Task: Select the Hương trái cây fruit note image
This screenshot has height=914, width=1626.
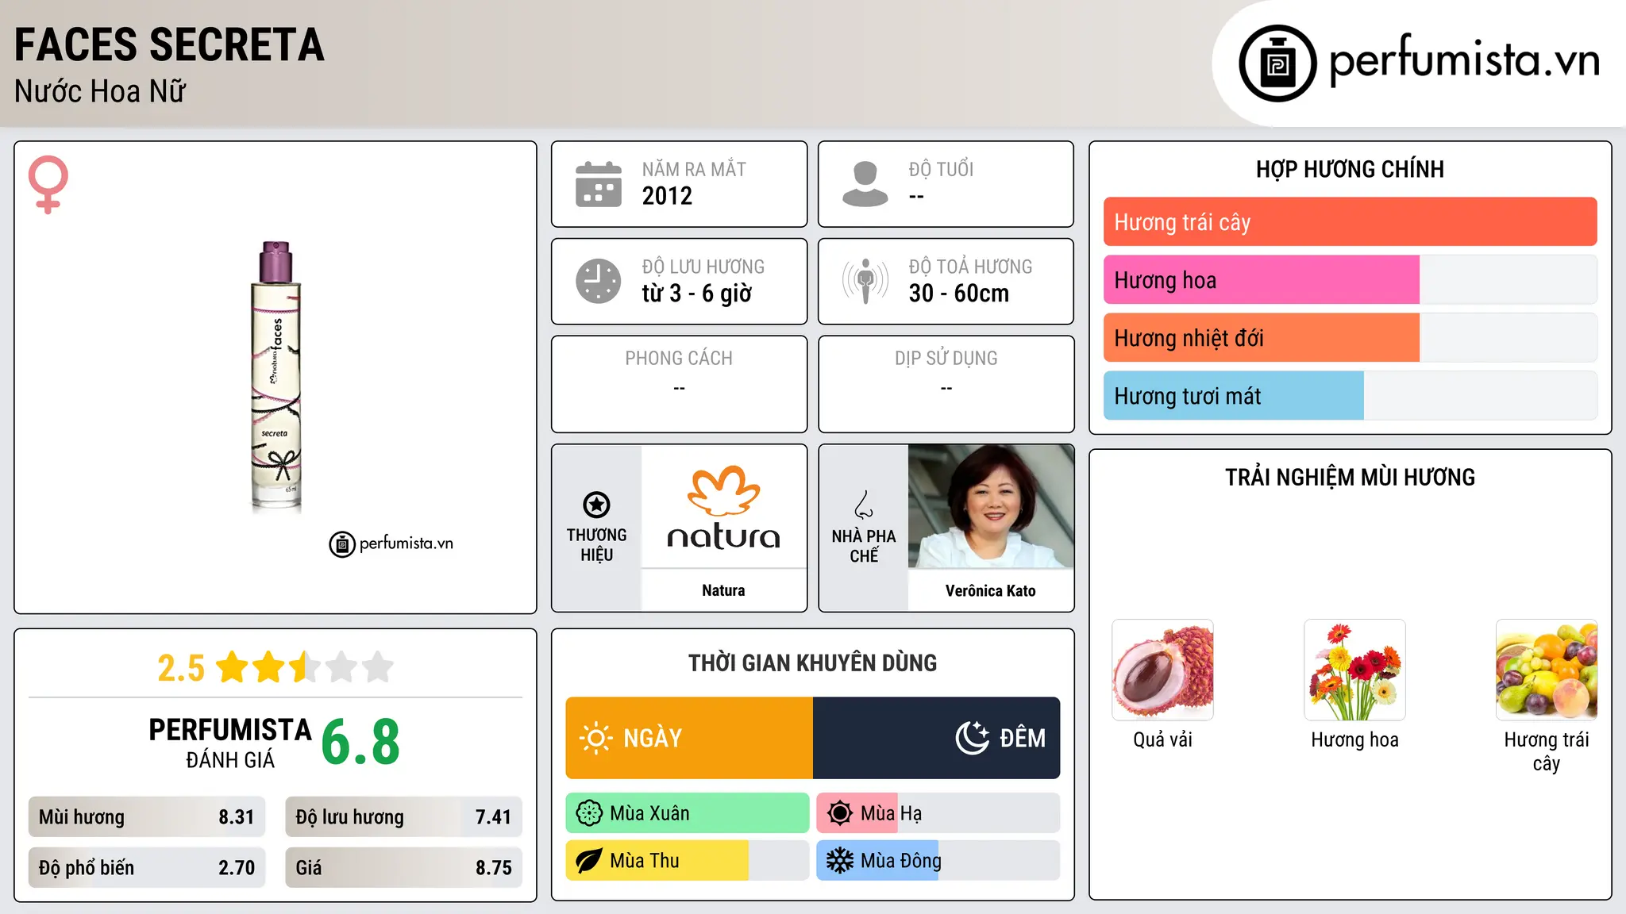Action: [1547, 670]
